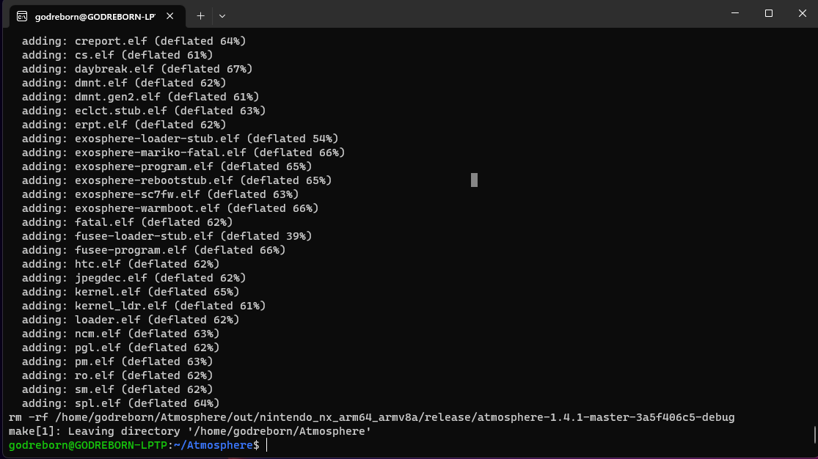Click the line with exosphere-sc7fw.elf

point(160,194)
